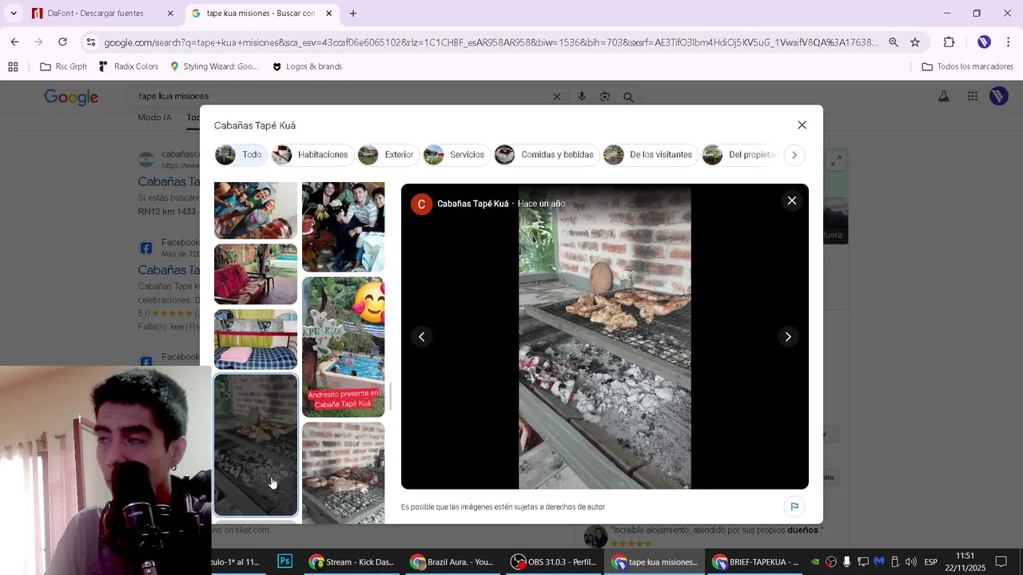Go to the previous photo in the viewer
The image size is (1023, 575).
pos(421,336)
